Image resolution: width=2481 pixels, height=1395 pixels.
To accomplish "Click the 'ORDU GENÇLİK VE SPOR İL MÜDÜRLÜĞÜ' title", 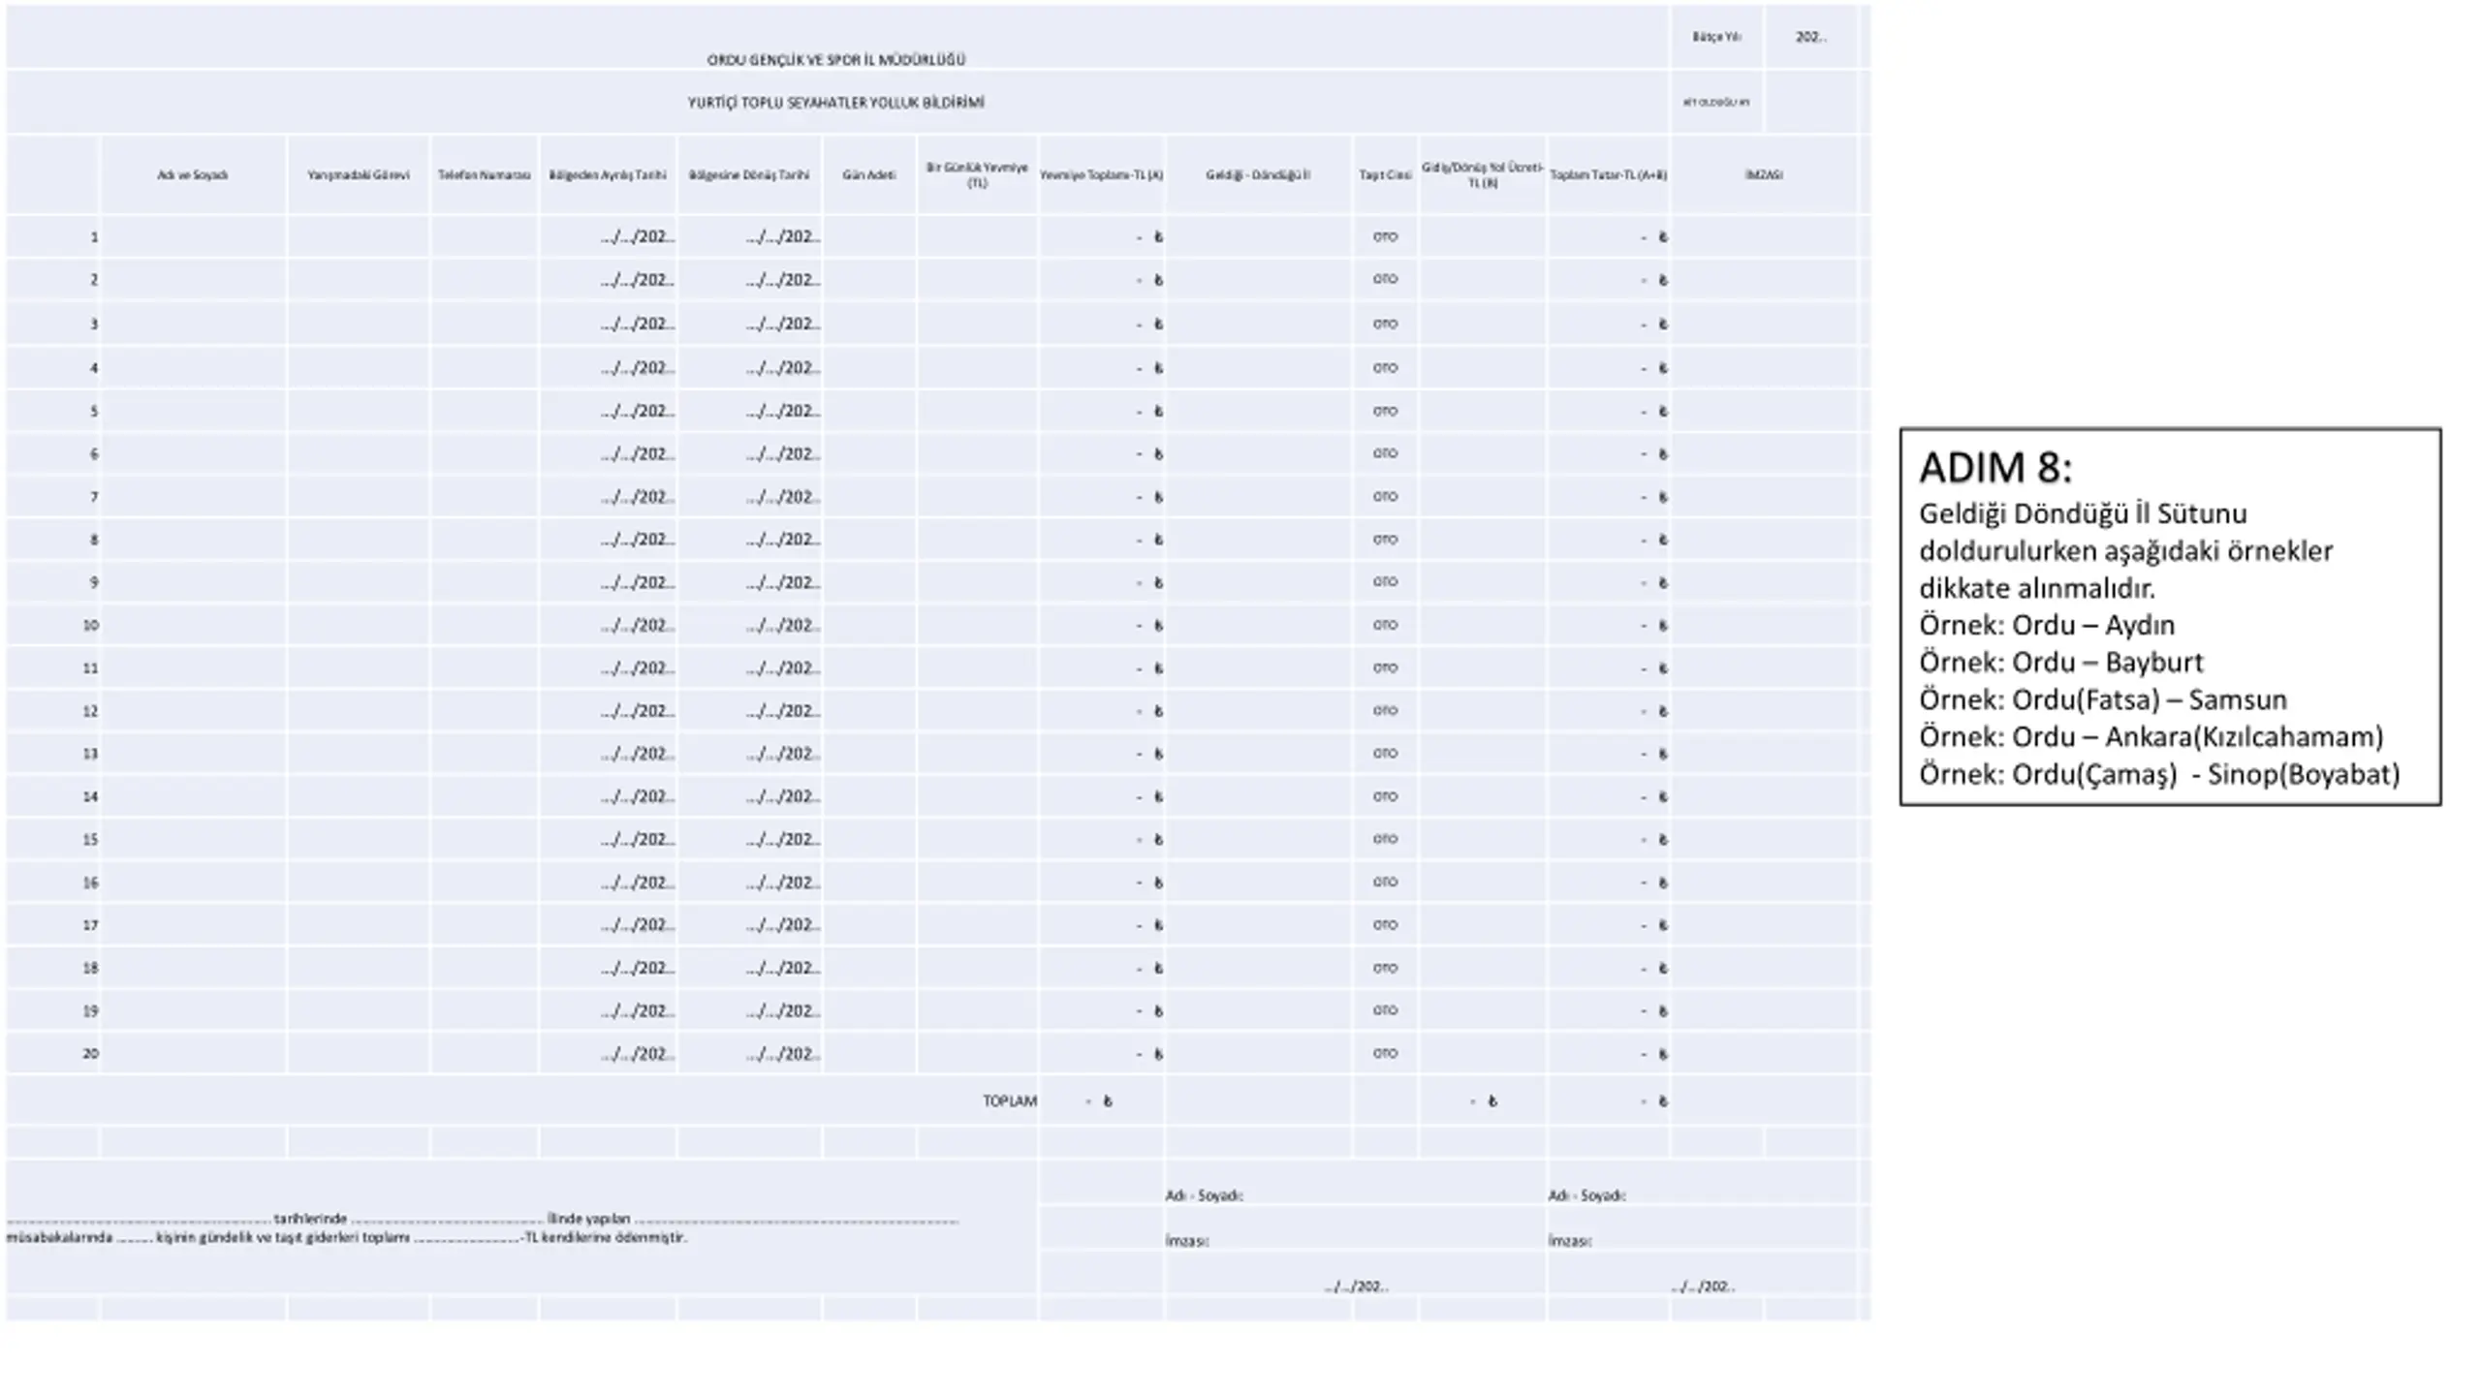I will [x=835, y=59].
